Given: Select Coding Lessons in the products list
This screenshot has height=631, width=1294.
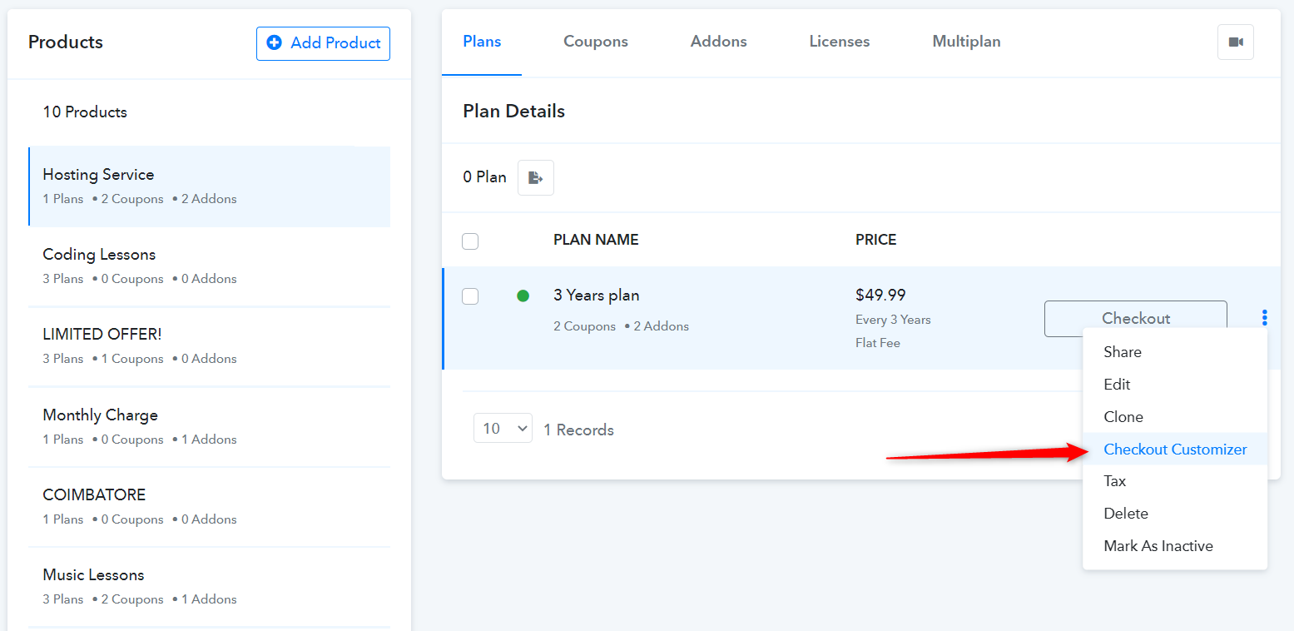Looking at the screenshot, I should (210, 266).
